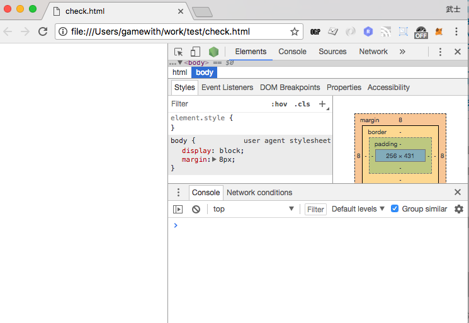Open the Event Listeners tab
This screenshot has height=323, width=469.
(x=227, y=88)
